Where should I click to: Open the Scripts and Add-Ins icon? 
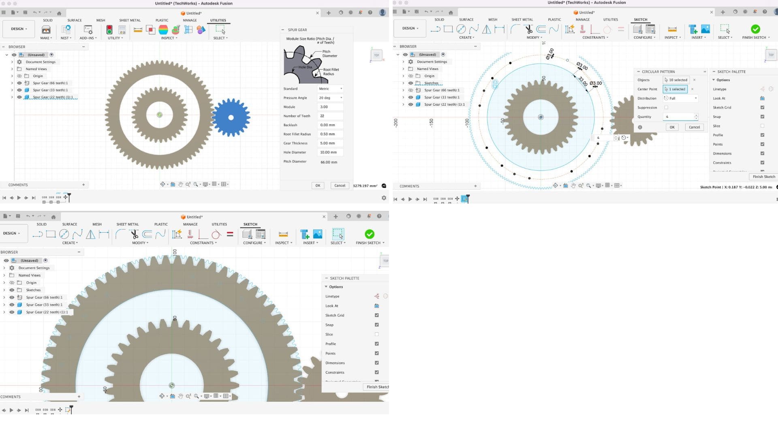[x=88, y=30]
